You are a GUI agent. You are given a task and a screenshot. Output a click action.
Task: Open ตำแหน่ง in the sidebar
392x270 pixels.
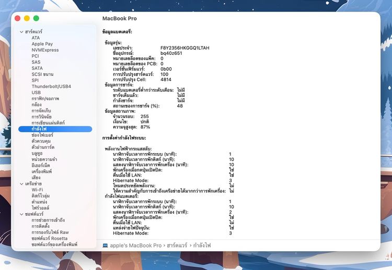(x=40, y=202)
